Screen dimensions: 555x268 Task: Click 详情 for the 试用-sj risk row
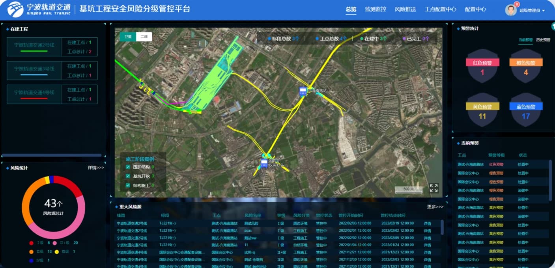coord(427,252)
